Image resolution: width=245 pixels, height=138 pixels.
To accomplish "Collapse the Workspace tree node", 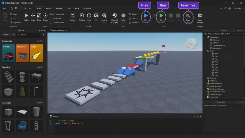I will [205, 37].
